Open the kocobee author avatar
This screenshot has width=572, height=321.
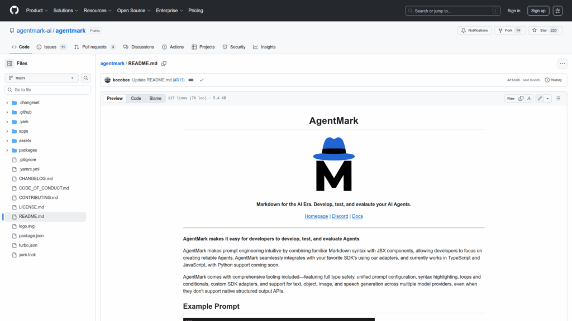tap(107, 80)
